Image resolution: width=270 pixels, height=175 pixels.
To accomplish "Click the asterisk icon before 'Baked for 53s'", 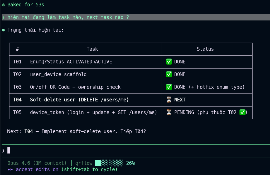I will (3, 5).
